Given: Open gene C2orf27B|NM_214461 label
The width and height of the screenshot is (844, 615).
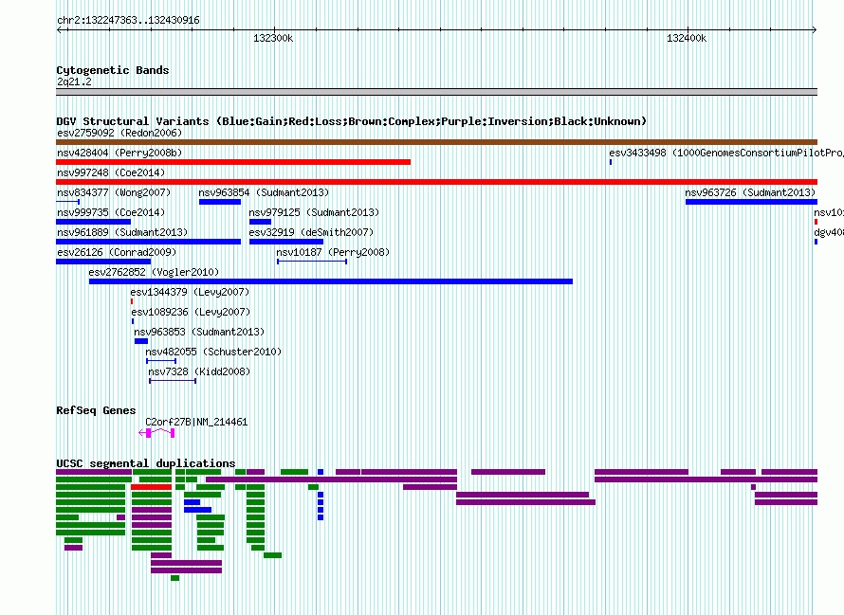Looking at the screenshot, I should click(x=196, y=423).
